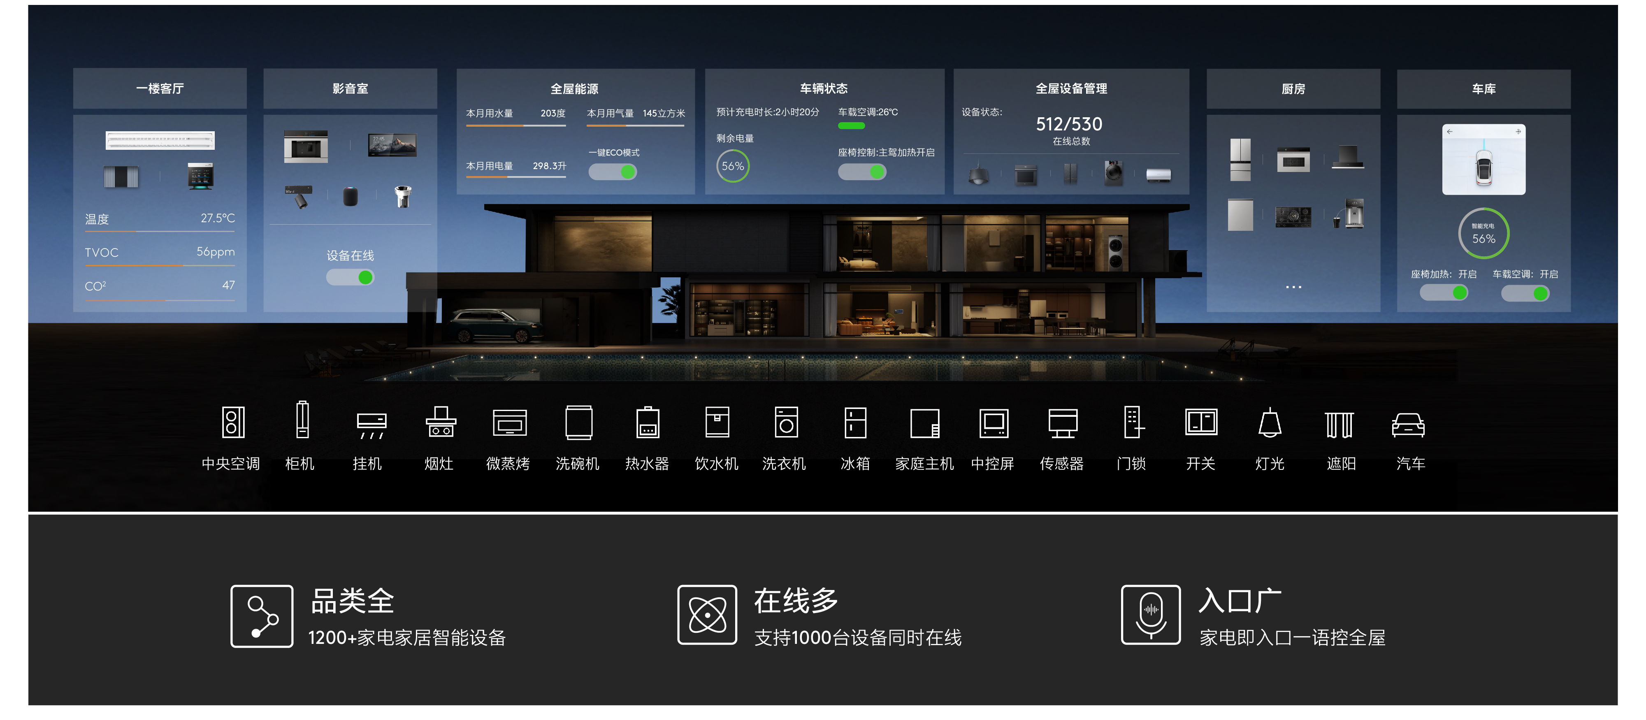Select the 烟灶 range hood icon

[x=440, y=423]
